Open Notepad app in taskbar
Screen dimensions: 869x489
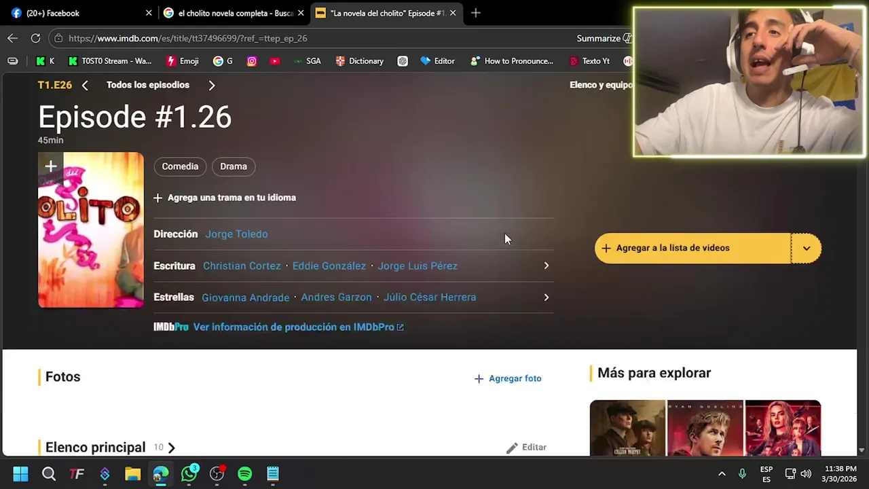coord(273,473)
